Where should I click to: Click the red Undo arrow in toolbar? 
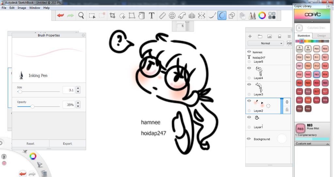60,15
